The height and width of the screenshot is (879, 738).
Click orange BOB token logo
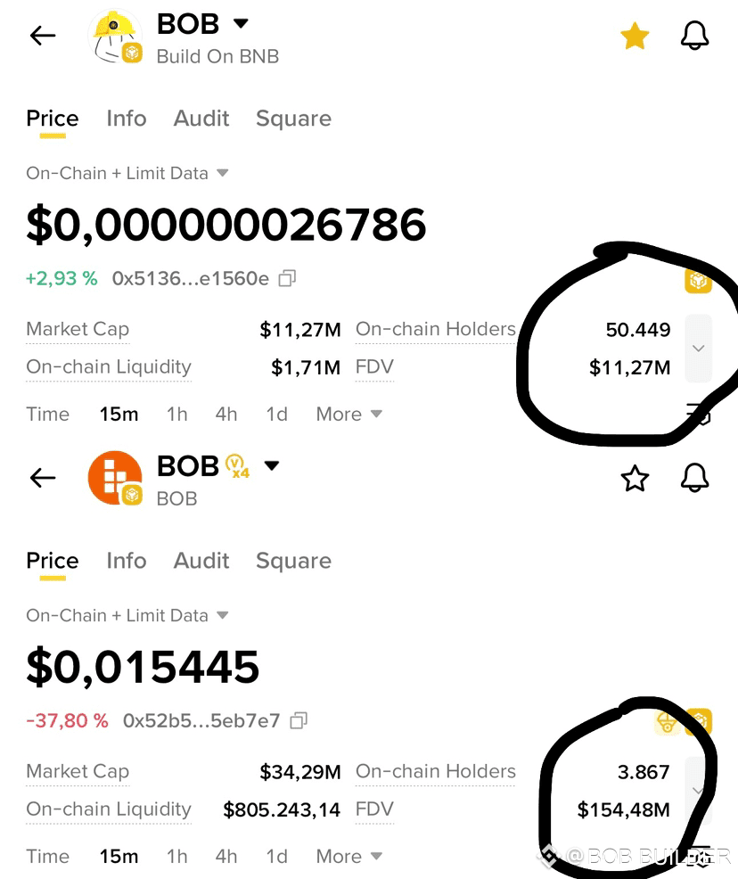tap(115, 478)
